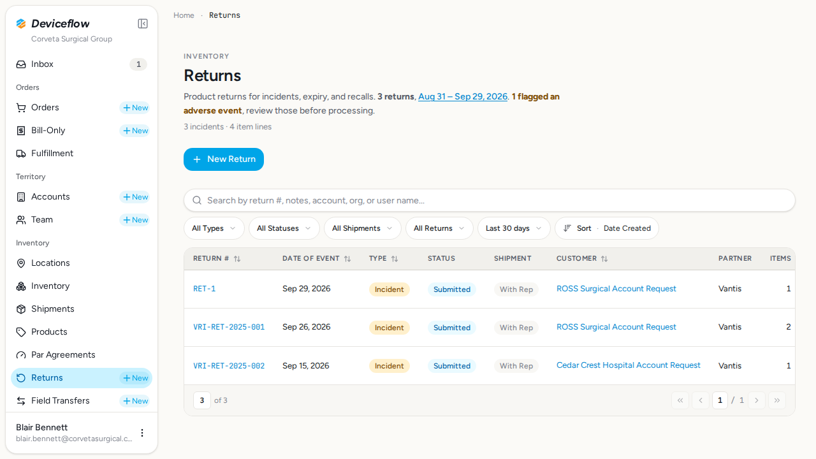Open Returns in the sidebar
The height and width of the screenshot is (459, 816).
point(82,378)
